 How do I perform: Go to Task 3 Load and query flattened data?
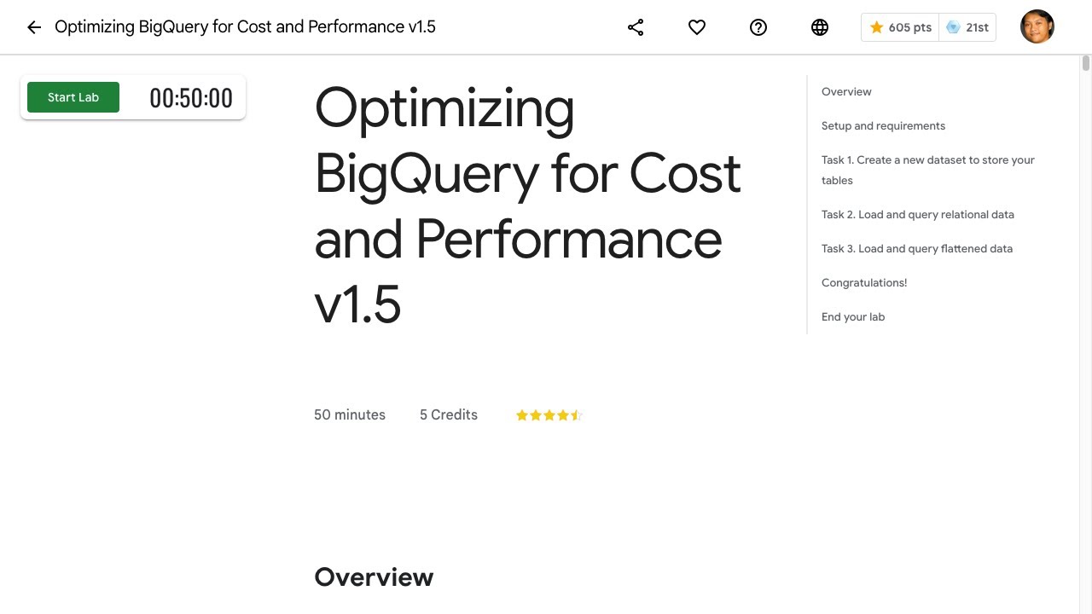(917, 248)
